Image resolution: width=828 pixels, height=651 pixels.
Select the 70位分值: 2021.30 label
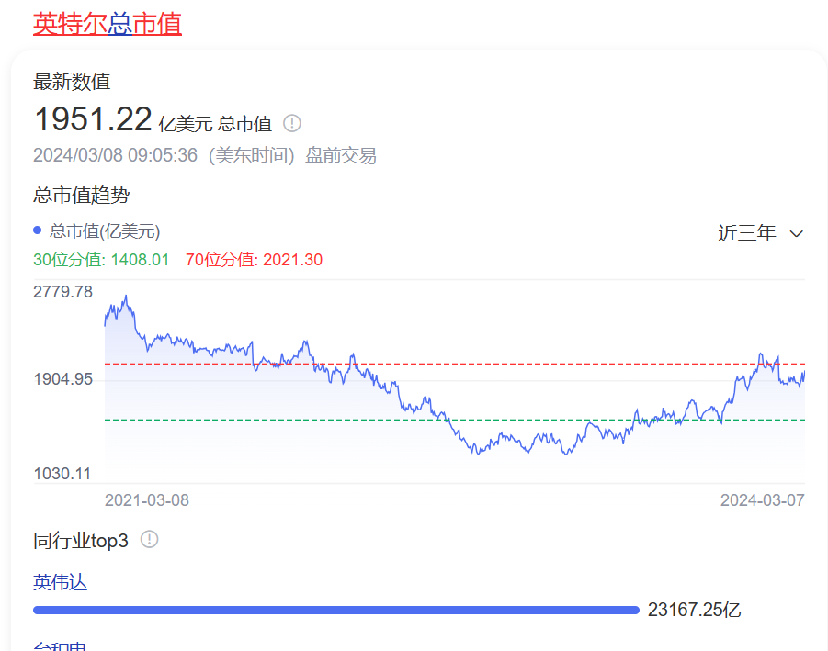click(x=254, y=260)
